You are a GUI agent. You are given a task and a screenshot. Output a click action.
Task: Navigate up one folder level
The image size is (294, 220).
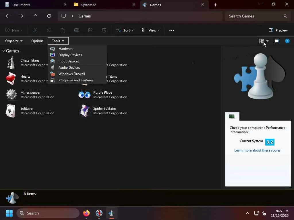[35, 16]
